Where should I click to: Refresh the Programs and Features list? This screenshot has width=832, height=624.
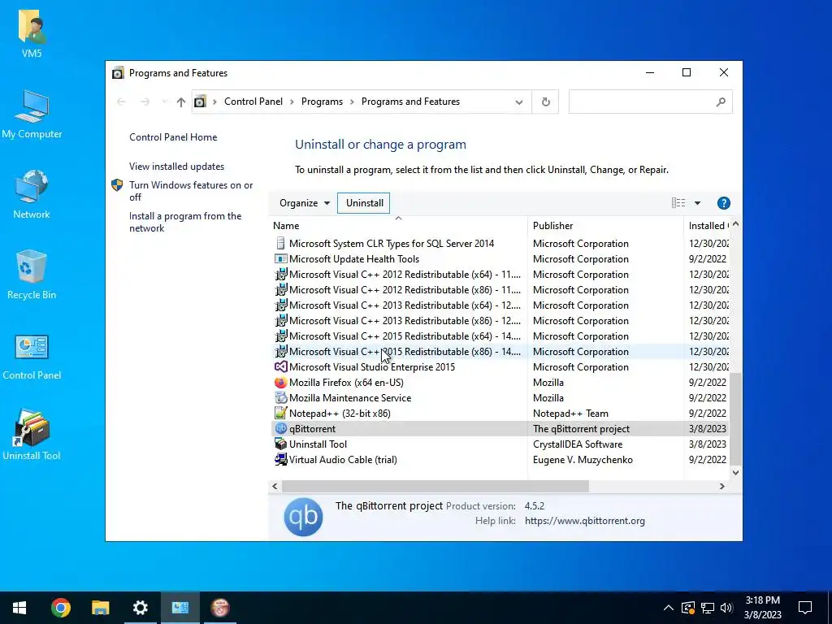pos(545,102)
